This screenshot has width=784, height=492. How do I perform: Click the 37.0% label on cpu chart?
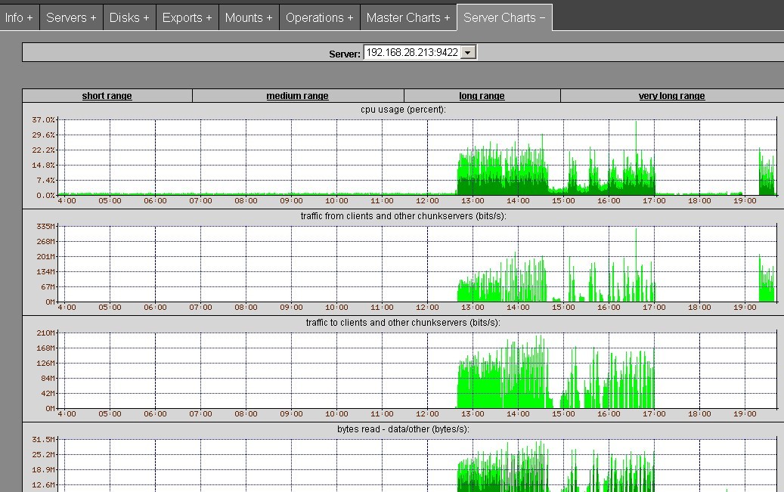(43, 120)
